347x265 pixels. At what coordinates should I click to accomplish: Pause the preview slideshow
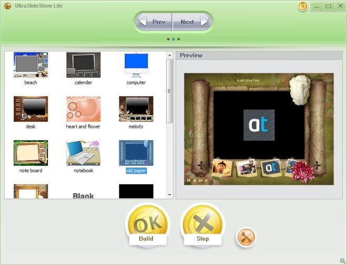point(195,181)
